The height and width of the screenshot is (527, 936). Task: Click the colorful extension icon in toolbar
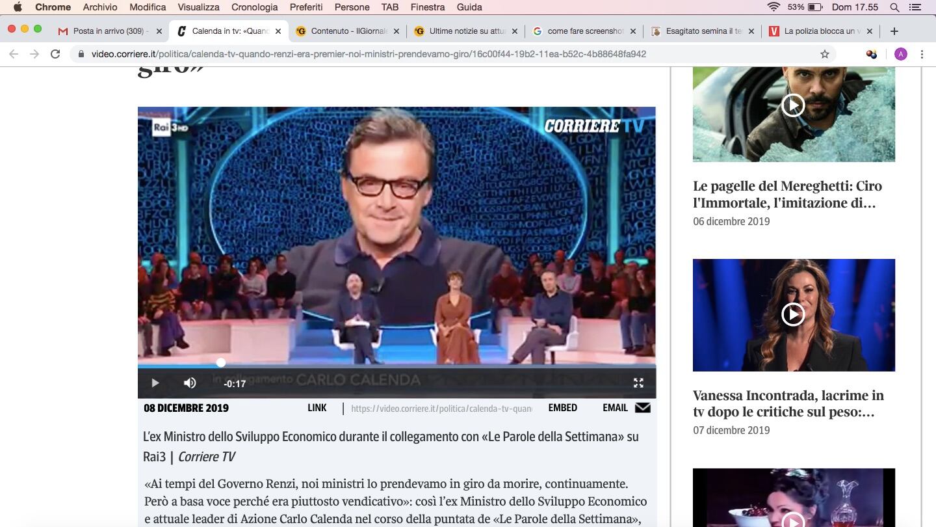pyautogui.click(x=872, y=54)
